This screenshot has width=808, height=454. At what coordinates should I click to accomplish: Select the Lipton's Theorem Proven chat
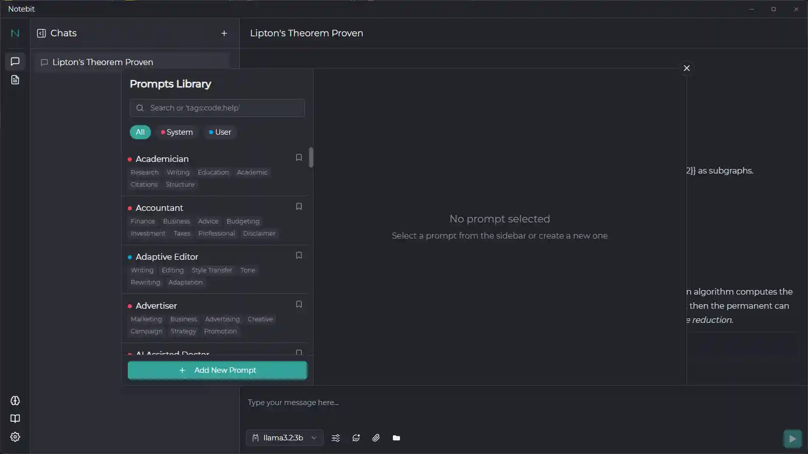(103, 62)
